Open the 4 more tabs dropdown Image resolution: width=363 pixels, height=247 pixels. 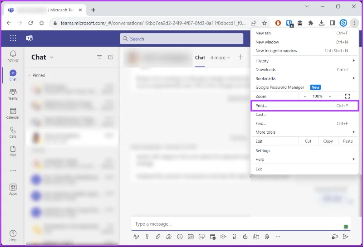[220, 58]
